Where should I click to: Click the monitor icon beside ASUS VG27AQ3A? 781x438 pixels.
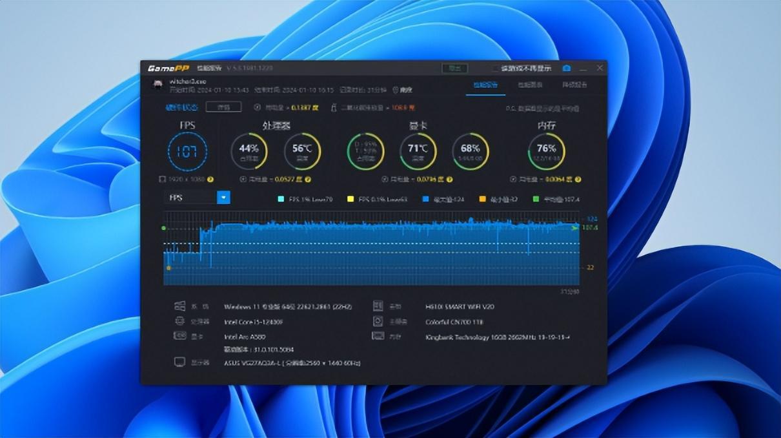coord(180,362)
